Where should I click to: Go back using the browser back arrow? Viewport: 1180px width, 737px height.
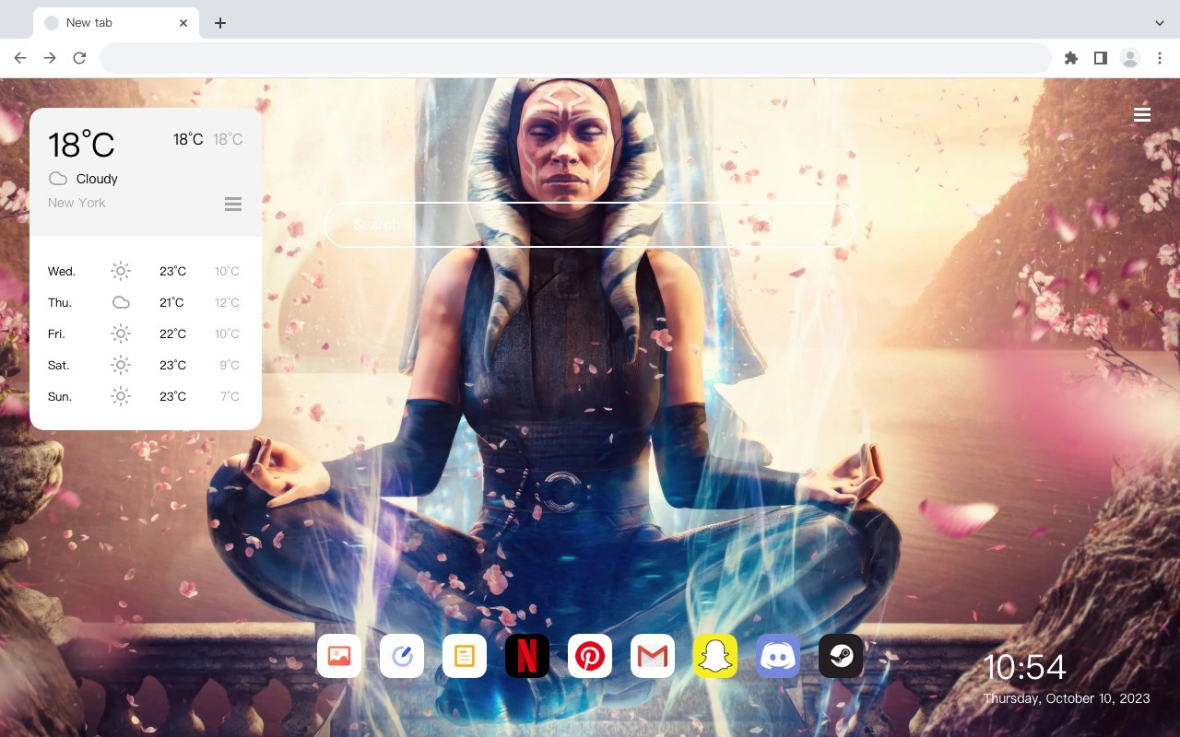click(x=20, y=58)
